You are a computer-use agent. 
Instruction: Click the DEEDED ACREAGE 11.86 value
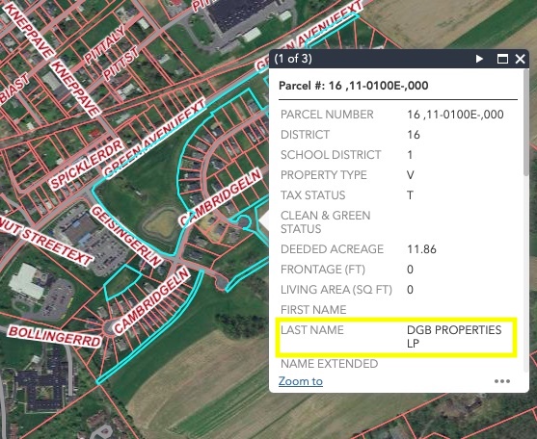421,249
